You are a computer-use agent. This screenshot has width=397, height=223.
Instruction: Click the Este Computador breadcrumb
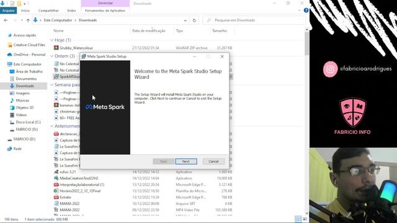(58, 20)
